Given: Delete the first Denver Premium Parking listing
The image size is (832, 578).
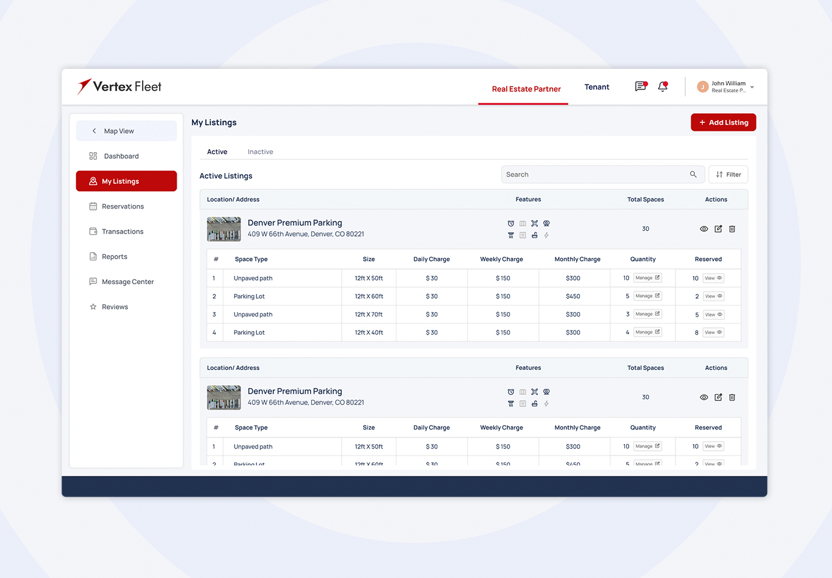Looking at the screenshot, I should point(732,229).
